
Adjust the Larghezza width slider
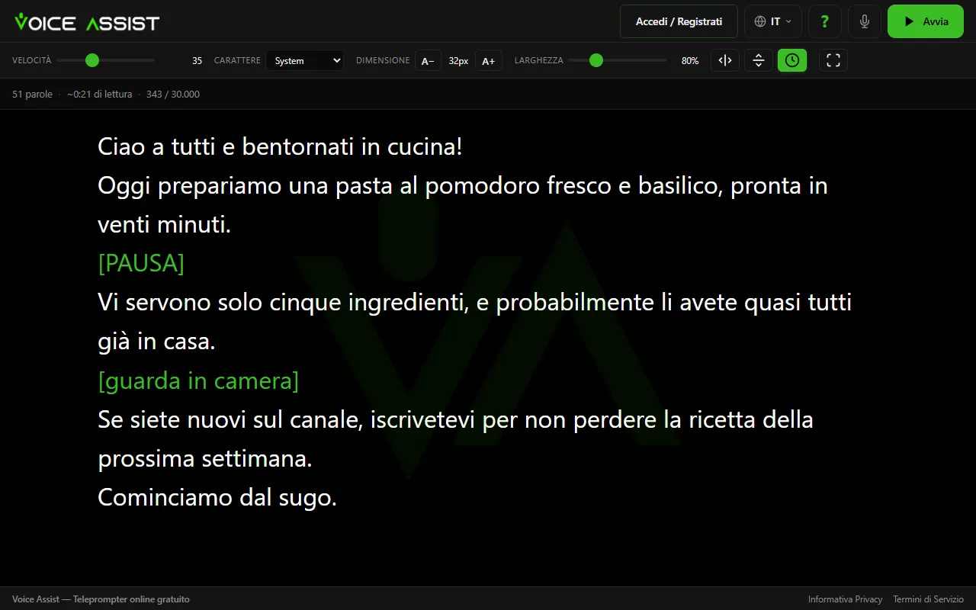point(617,60)
